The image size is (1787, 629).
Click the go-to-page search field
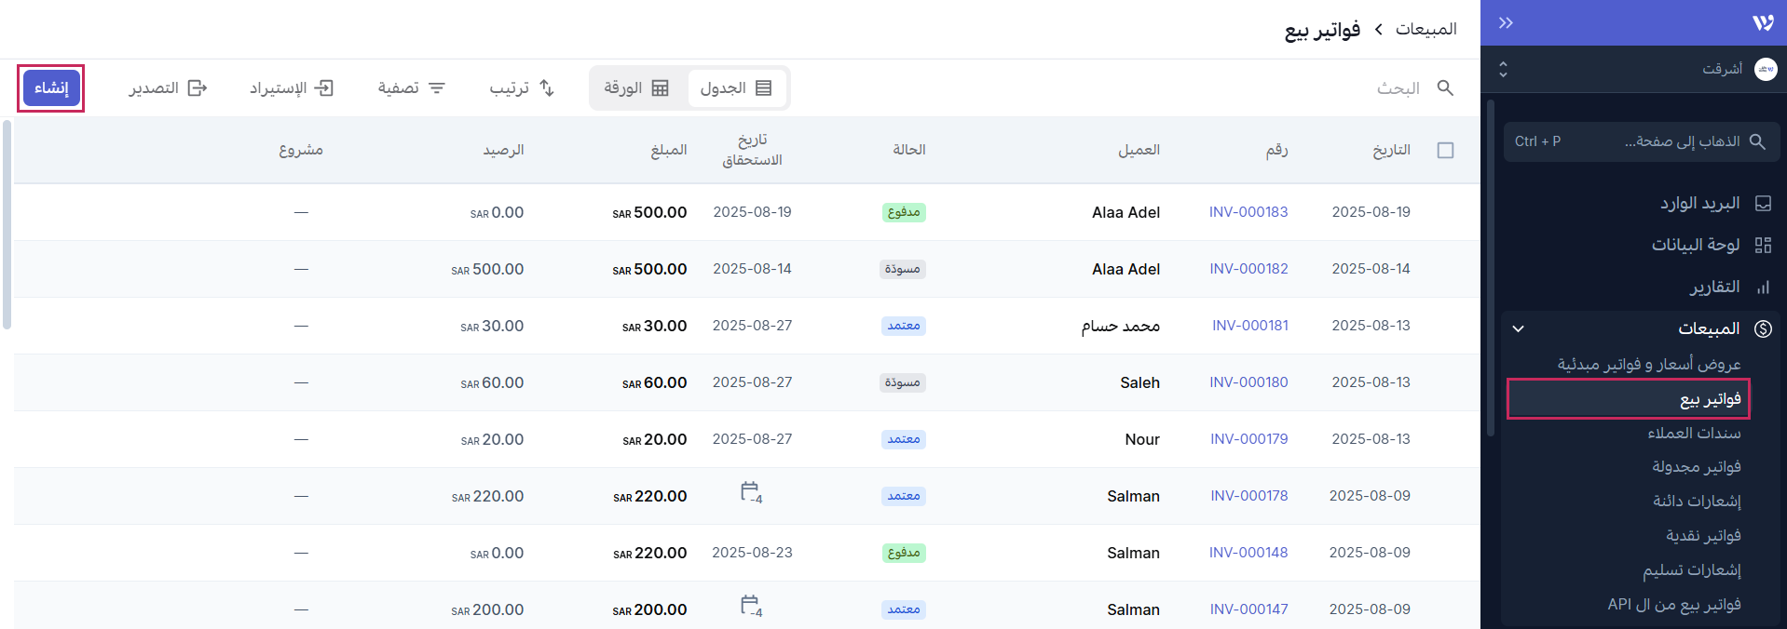[1642, 141]
